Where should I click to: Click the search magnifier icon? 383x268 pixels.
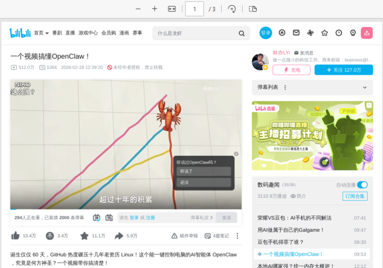pyautogui.click(x=242, y=33)
